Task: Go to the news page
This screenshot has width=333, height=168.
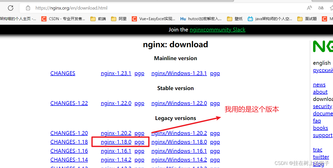Action: [x=319, y=85]
